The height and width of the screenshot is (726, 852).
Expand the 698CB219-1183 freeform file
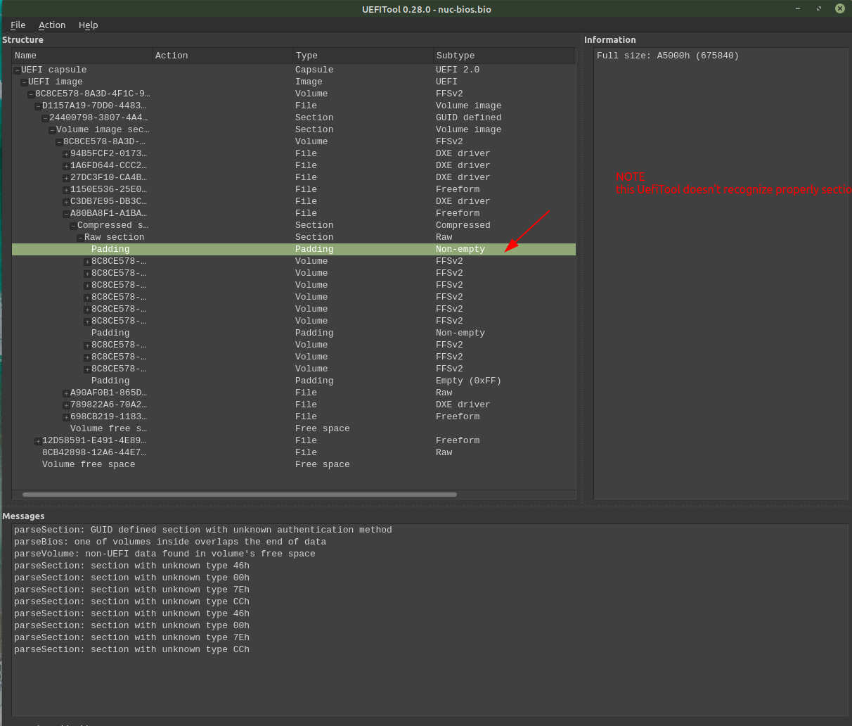tap(66, 417)
